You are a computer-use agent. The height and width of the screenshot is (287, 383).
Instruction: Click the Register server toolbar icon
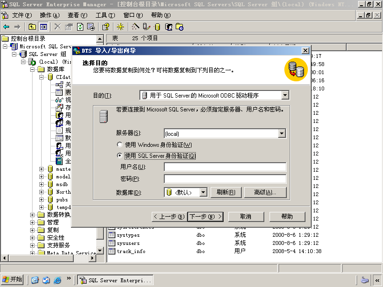pyautogui.click(x=146, y=27)
